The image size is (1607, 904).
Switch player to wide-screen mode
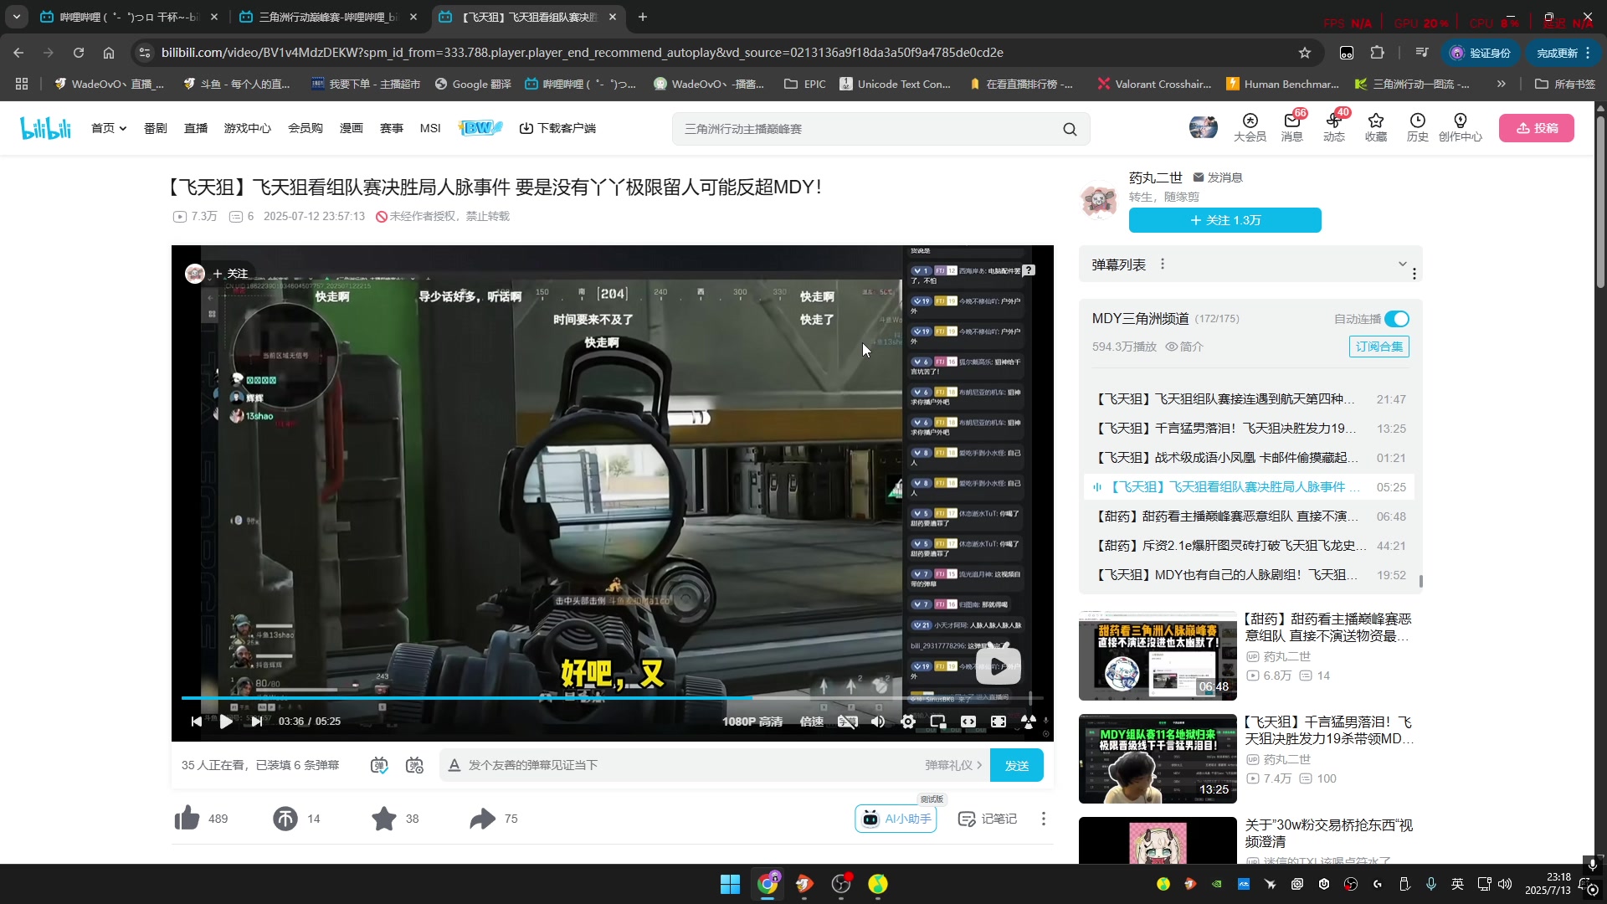point(968,722)
